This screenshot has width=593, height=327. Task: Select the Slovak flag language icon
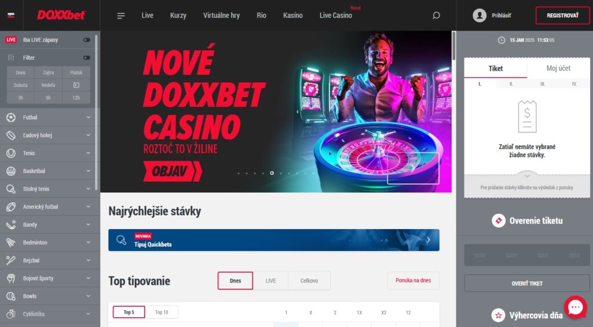[11, 16]
